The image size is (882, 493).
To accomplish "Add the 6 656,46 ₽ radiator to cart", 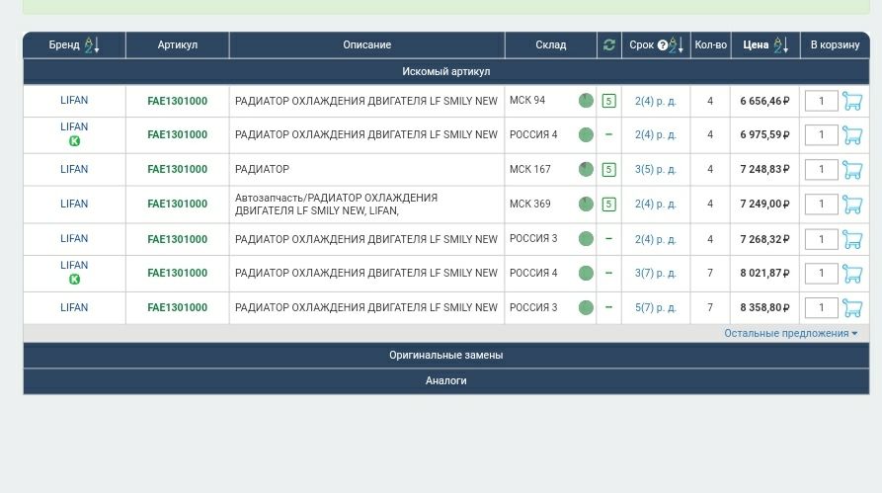I will [852, 102].
